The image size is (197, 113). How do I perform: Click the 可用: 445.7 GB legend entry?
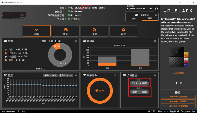[x=16, y=50]
